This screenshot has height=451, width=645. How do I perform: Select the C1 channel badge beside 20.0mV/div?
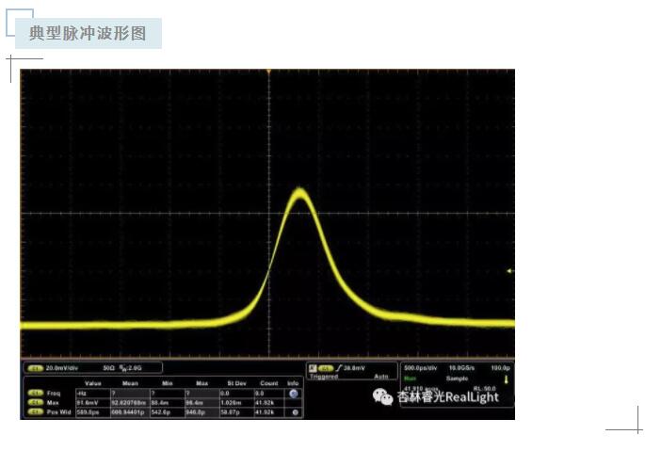[x=35, y=367]
